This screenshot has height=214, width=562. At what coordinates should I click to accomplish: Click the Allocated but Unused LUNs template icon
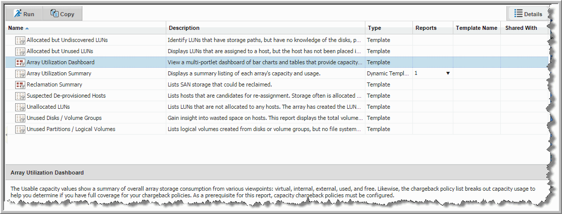coord(20,51)
